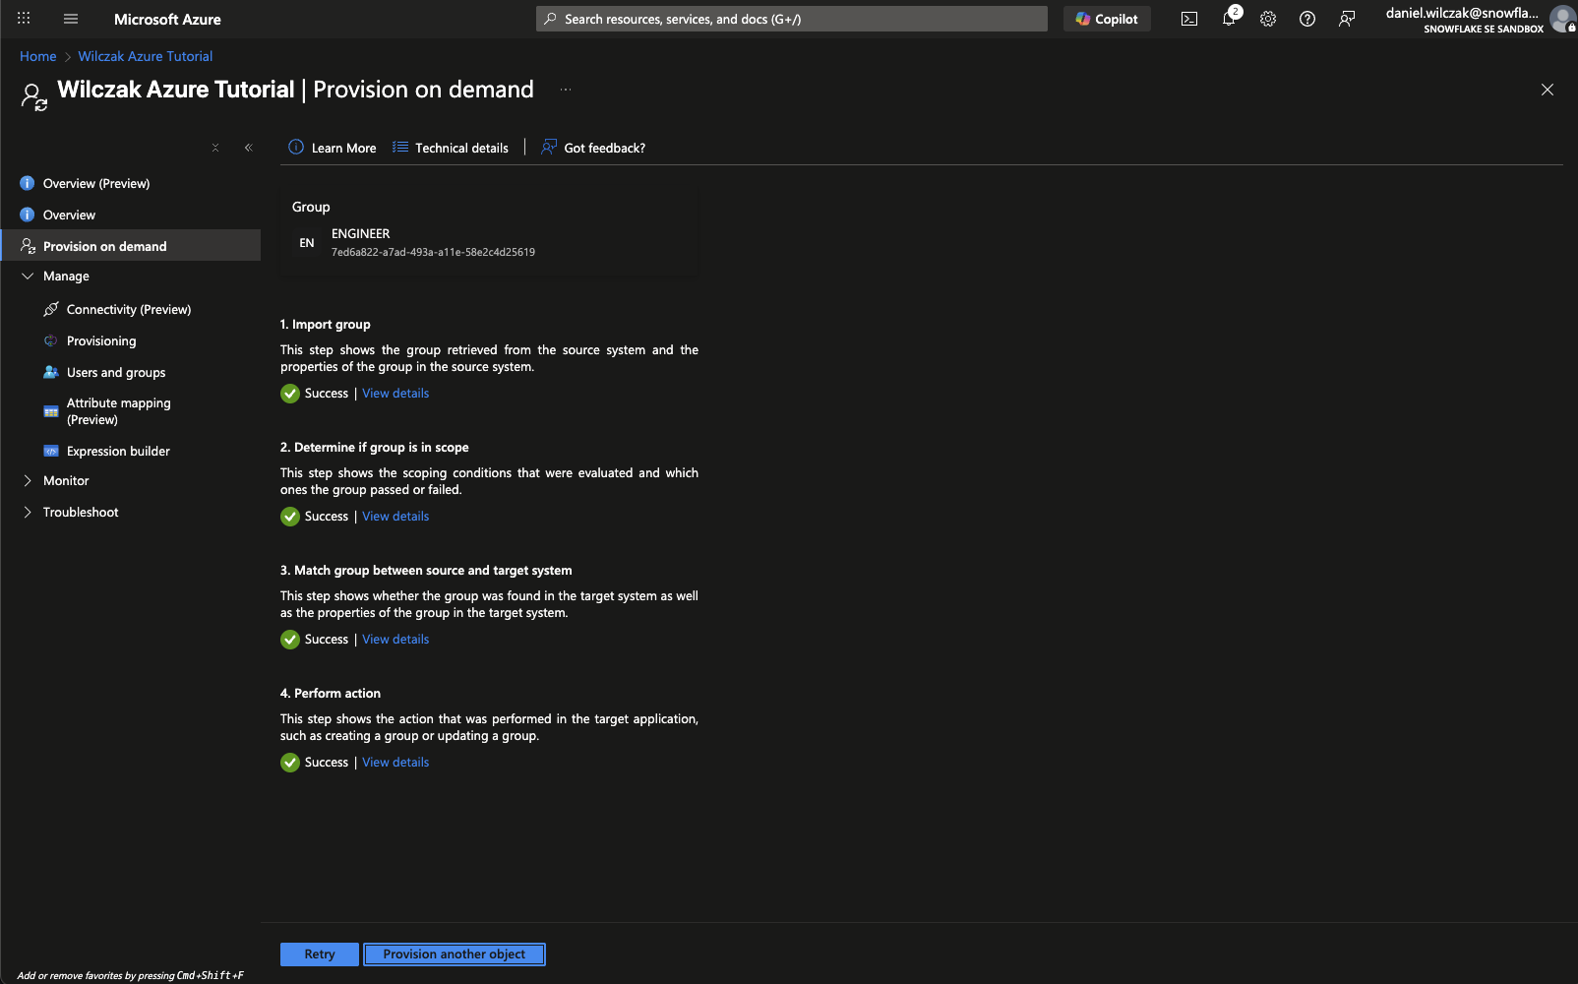The width and height of the screenshot is (1578, 984).
Task: Click the Retry button
Action: pos(319,954)
